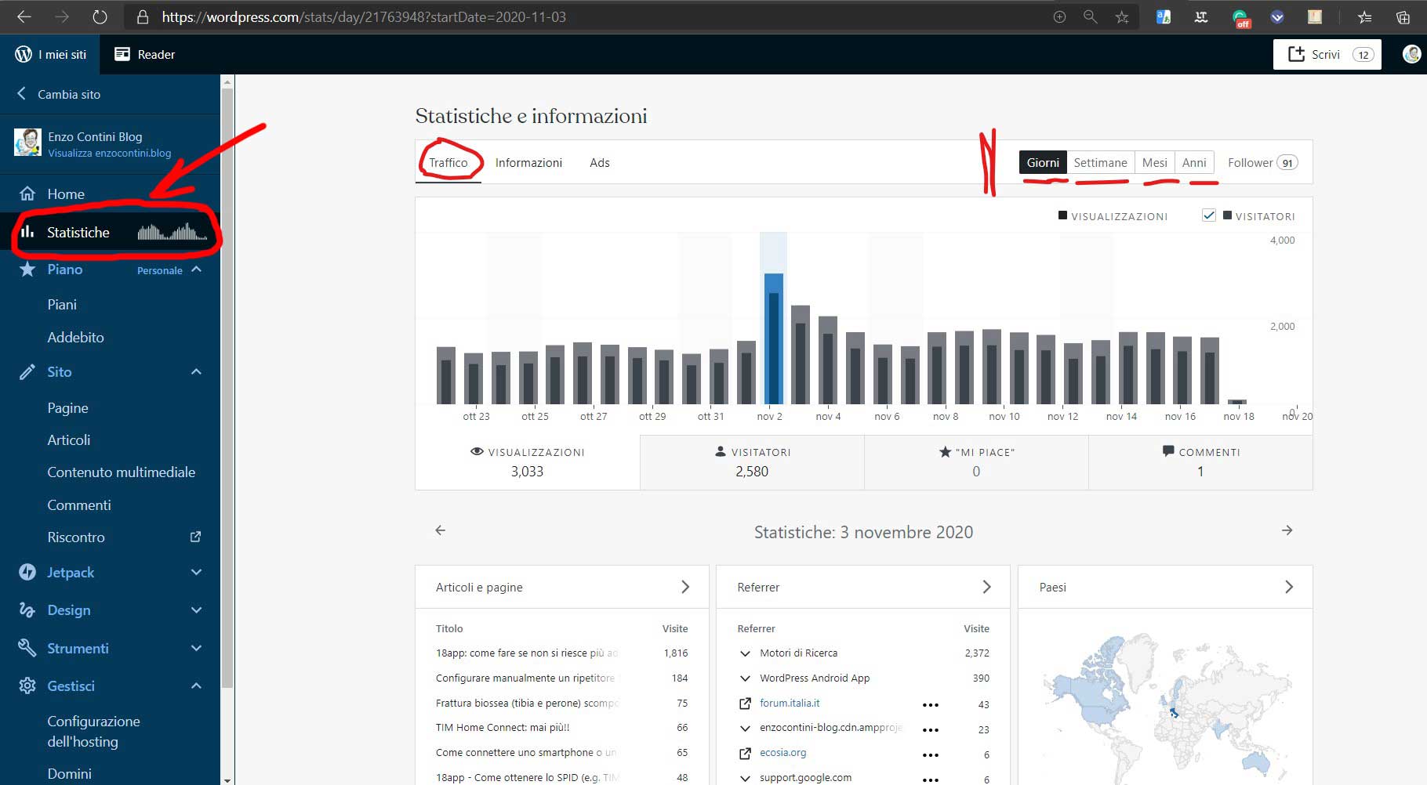The height and width of the screenshot is (785, 1427).
Task: Toggle the Visitatori checkbox in chart legend
Action: point(1208,215)
